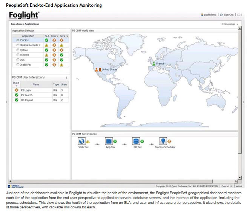Sort by the Users column in Application Selector
The height and width of the screenshot is (214, 252).
coord(54,36)
